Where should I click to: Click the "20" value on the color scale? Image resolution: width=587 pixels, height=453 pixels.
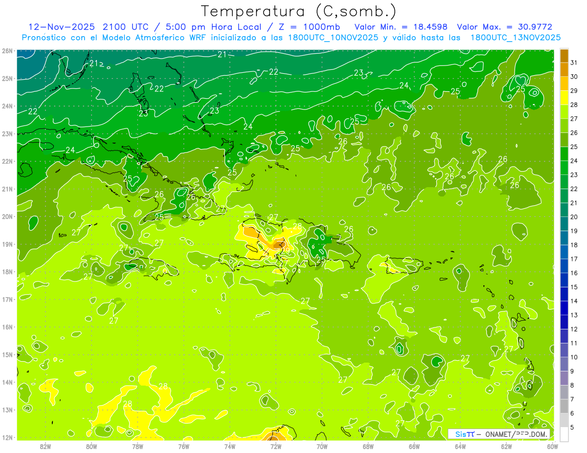click(574, 217)
